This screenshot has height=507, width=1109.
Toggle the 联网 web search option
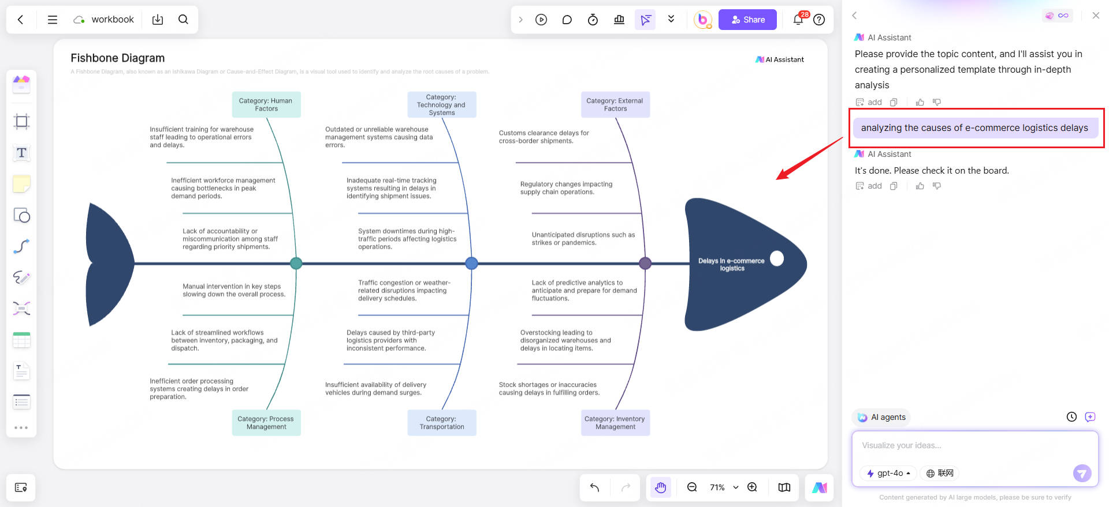tap(940, 473)
